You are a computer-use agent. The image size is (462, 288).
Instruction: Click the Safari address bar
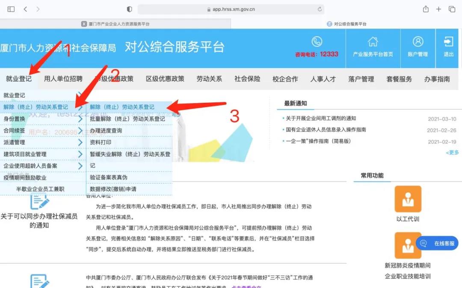pyautogui.click(x=231, y=9)
